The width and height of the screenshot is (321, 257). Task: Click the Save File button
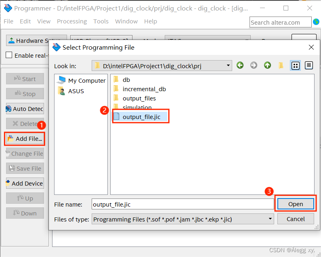coord(25,168)
